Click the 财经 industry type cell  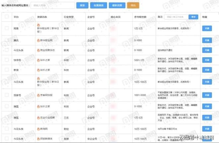click(66, 129)
